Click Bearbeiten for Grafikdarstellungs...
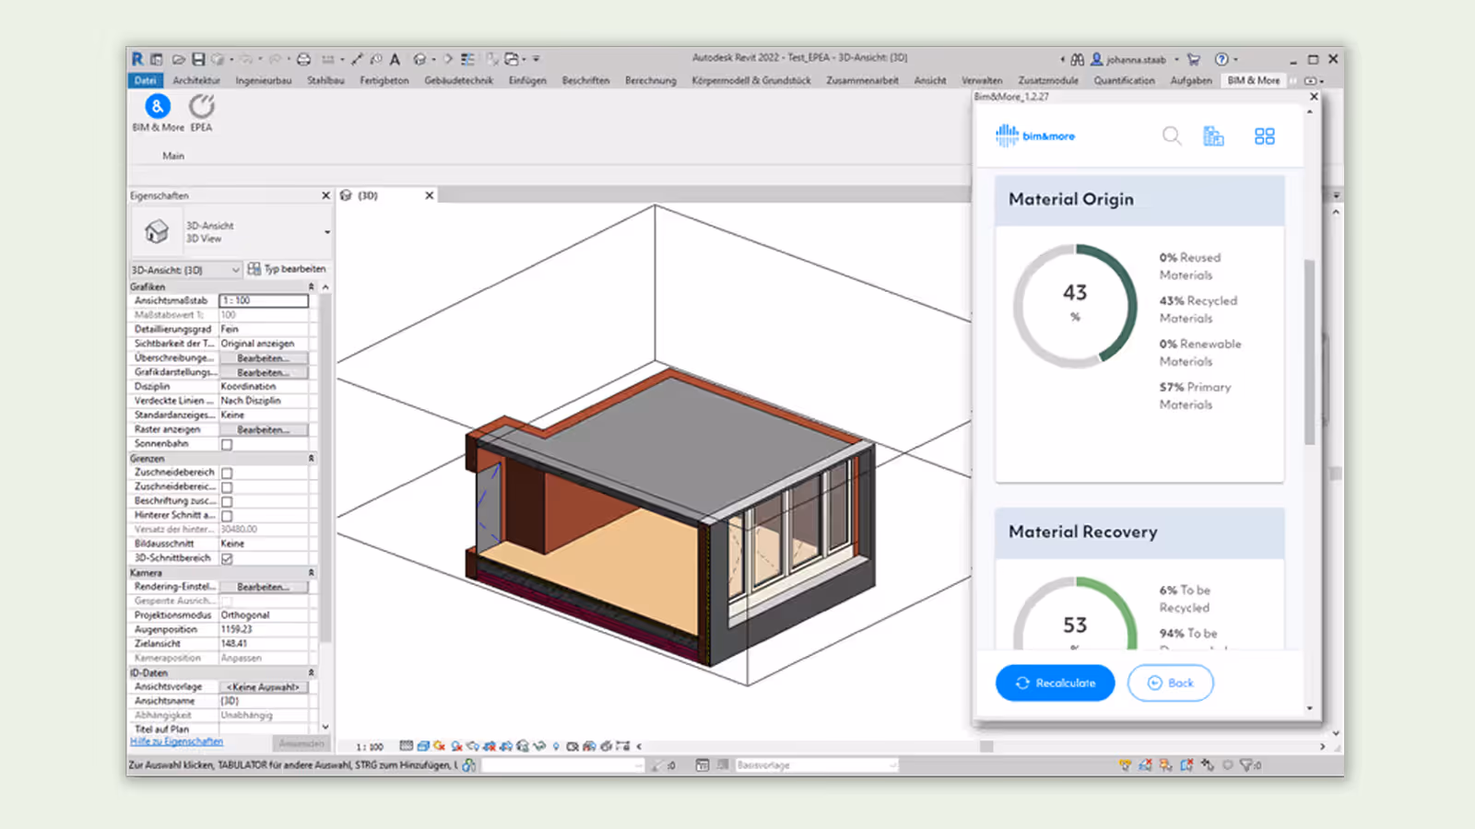Viewport: 1475px width, 829px height. point(263,372)
